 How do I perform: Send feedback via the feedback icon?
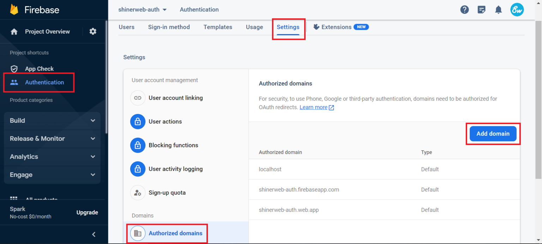coord(481,10)
